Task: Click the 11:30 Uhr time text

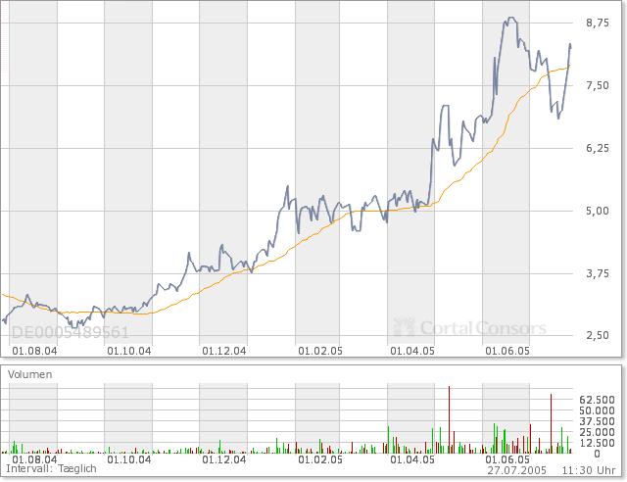Action: point(589,470)
